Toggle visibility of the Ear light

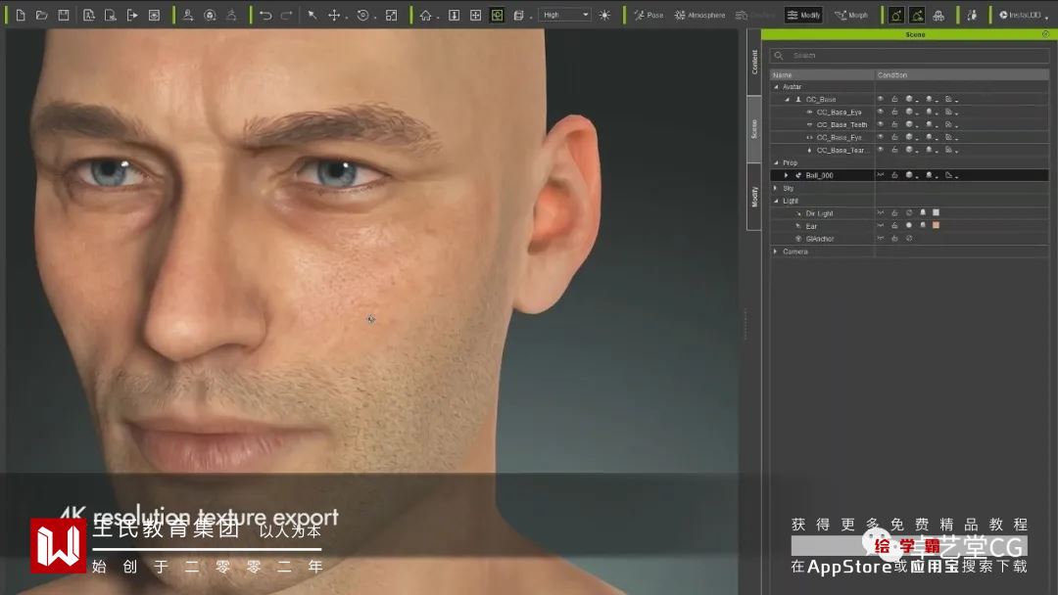[881, 226]
